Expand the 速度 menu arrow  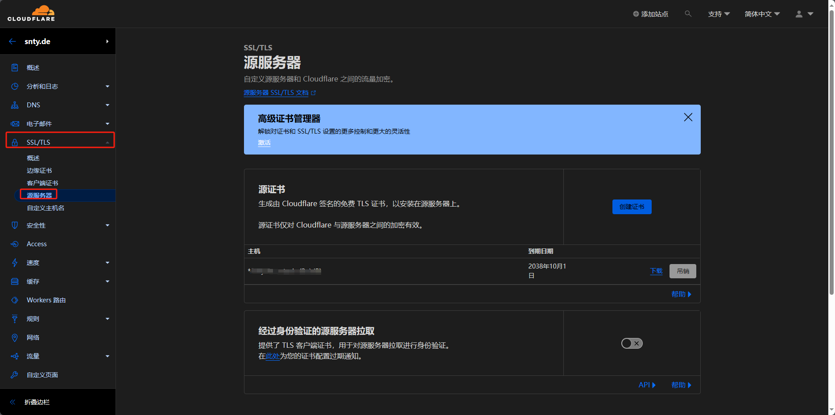107,263
